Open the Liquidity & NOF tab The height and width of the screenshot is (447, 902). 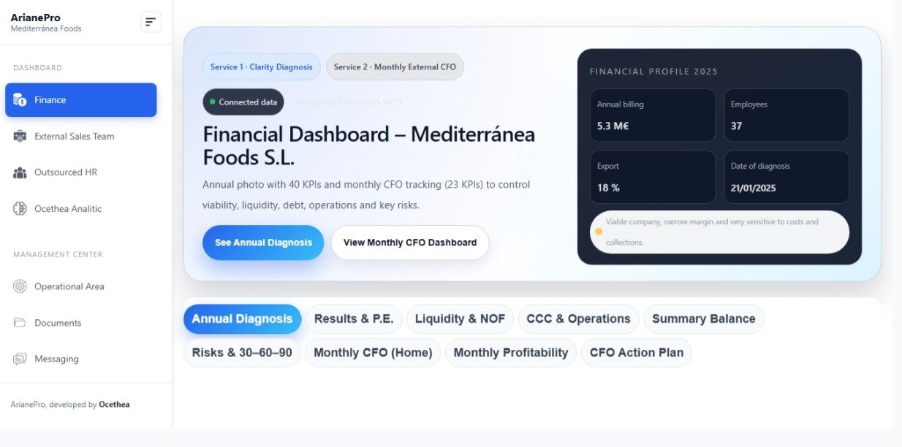[460, 319]
